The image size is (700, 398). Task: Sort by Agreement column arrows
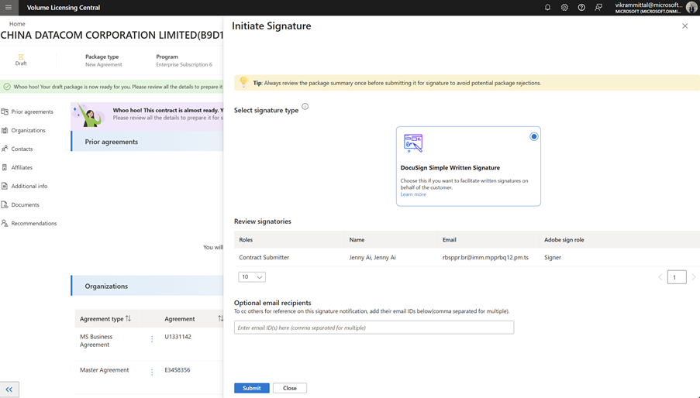220,318
